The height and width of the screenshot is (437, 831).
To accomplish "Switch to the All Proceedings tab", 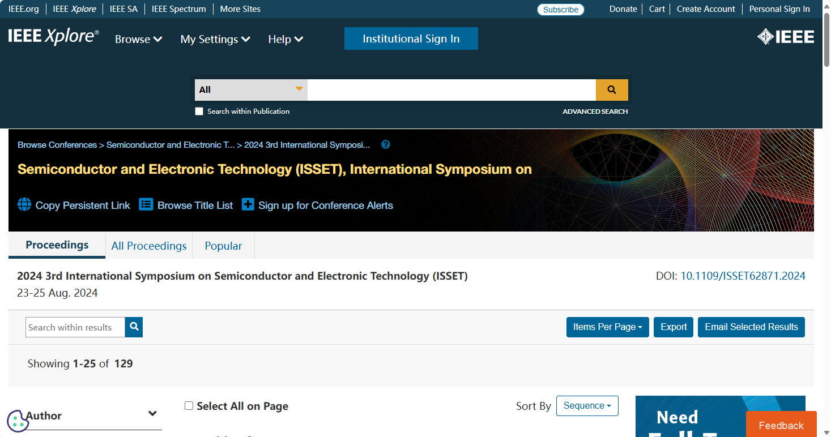I will point(149,246).
